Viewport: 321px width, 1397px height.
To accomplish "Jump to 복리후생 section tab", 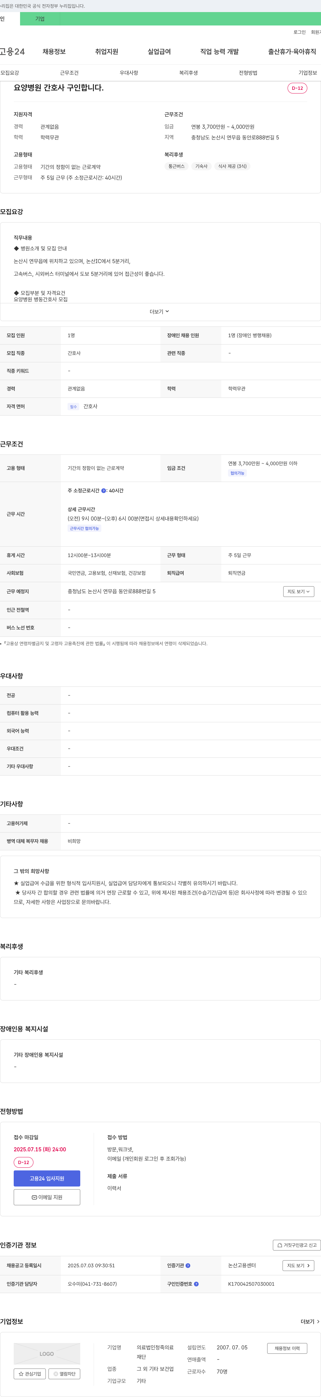I will point(188,73).
